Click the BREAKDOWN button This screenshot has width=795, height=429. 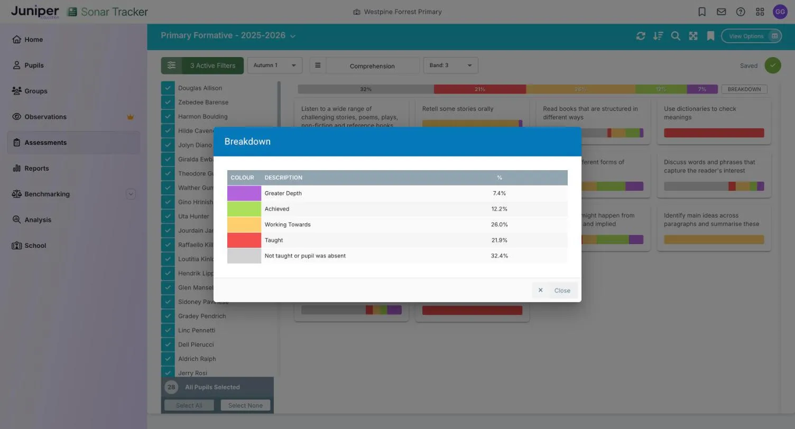(744, 89)
